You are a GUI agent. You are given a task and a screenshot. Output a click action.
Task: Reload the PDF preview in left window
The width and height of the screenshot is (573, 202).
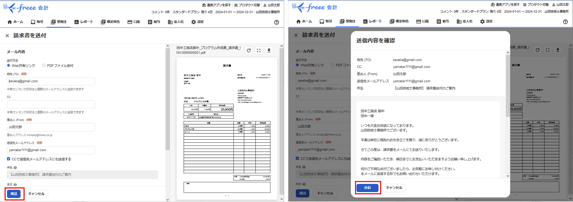249,50
